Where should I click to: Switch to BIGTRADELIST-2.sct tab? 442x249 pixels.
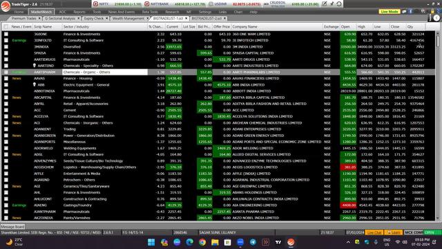[206, 18]
